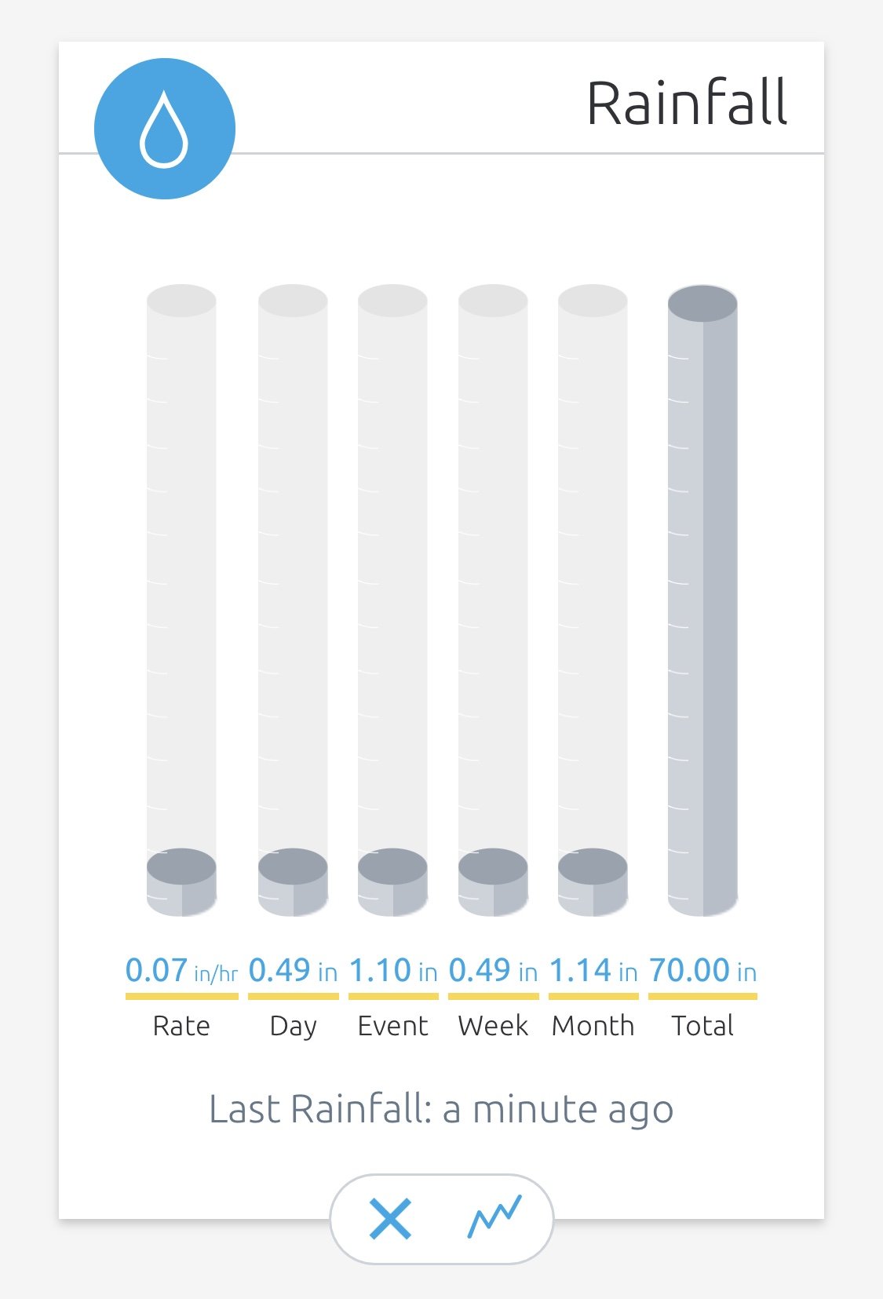Click the Event label under the gauge
Image resolution: width=883 pixels, height=1299 pixels.
[392, 1026]
